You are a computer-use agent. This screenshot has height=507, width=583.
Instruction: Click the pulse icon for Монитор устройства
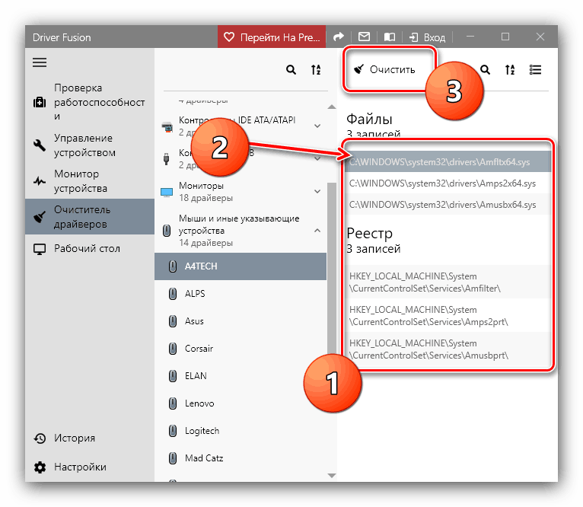[40, 181]
